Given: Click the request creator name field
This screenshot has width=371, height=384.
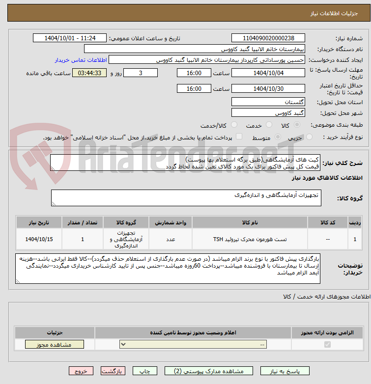Looking at the screenshot, I should (x=207, y=60).
